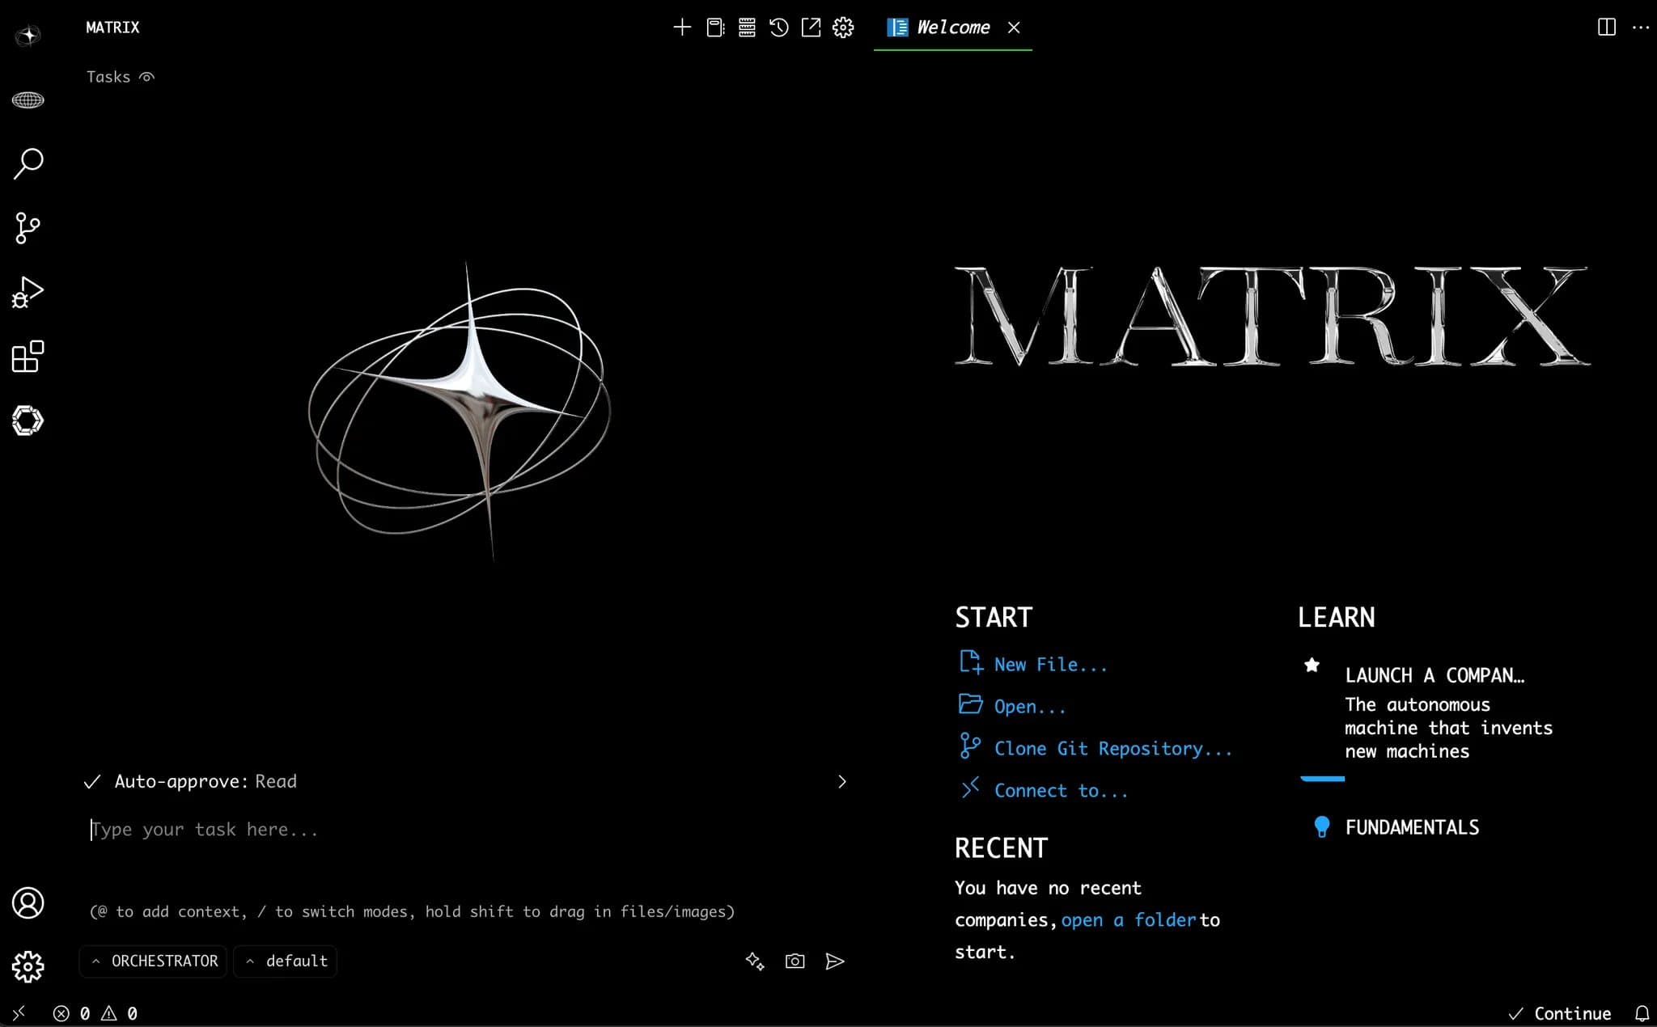Toggle the split editor layout icon
1657x1027 pixels.
(1607, 27)
